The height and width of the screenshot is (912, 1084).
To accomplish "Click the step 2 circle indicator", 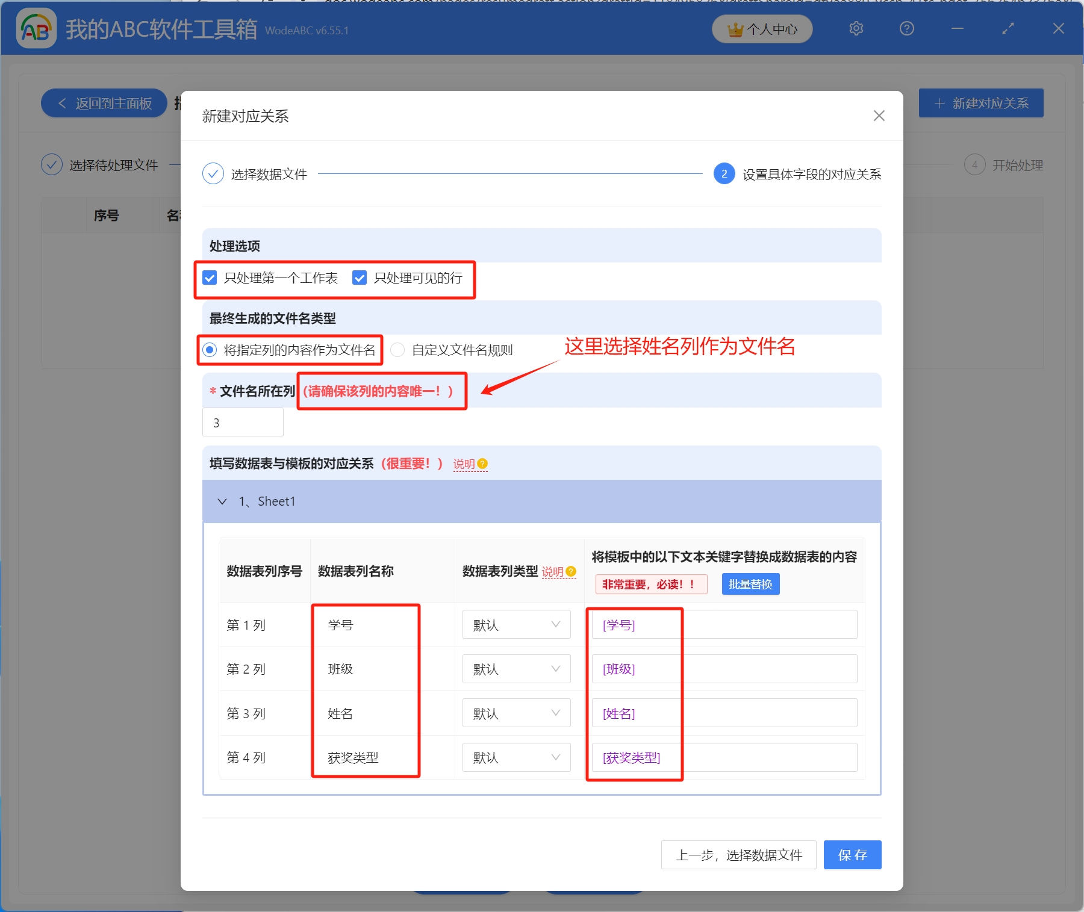I will 724,174.
